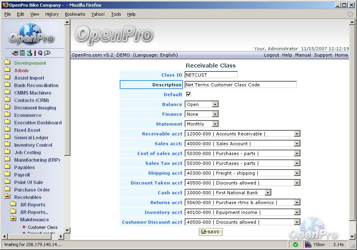
Task: Open the General Ledger folder in the sidebar
Action: 31,138
